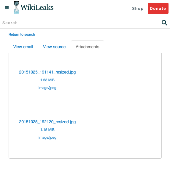Click the magnifying glass search icon

pyautogui.click(x=164, y=23)
